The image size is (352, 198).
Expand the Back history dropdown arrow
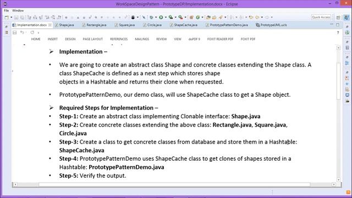pyautogui.click(x=262, y=17)
